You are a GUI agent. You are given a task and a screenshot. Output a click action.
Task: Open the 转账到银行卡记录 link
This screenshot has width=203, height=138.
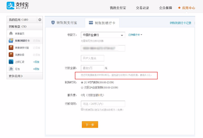point(180,23)
